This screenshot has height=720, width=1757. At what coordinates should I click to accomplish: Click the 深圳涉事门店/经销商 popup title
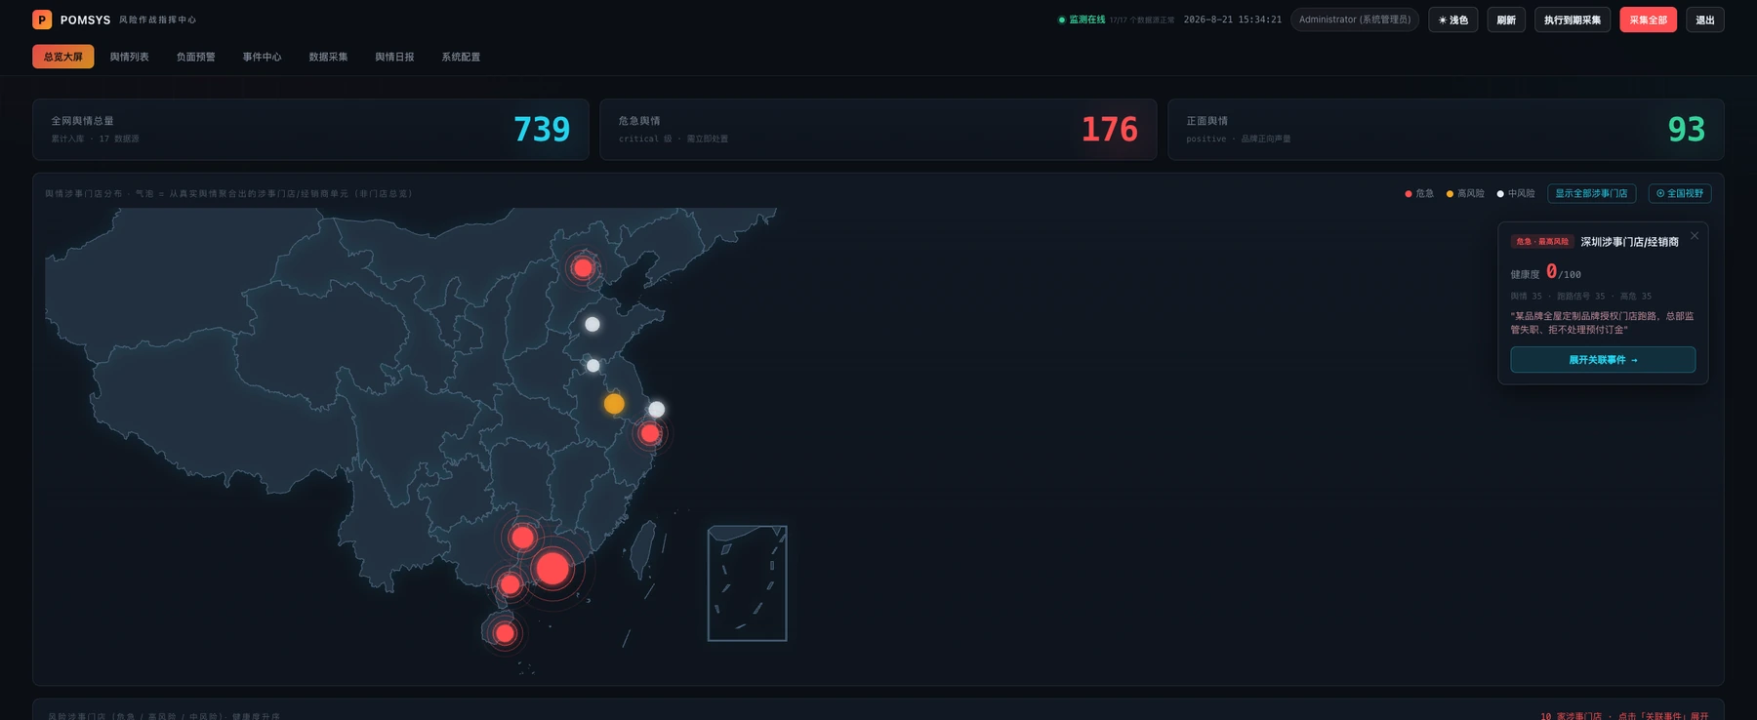point(1630,242)
